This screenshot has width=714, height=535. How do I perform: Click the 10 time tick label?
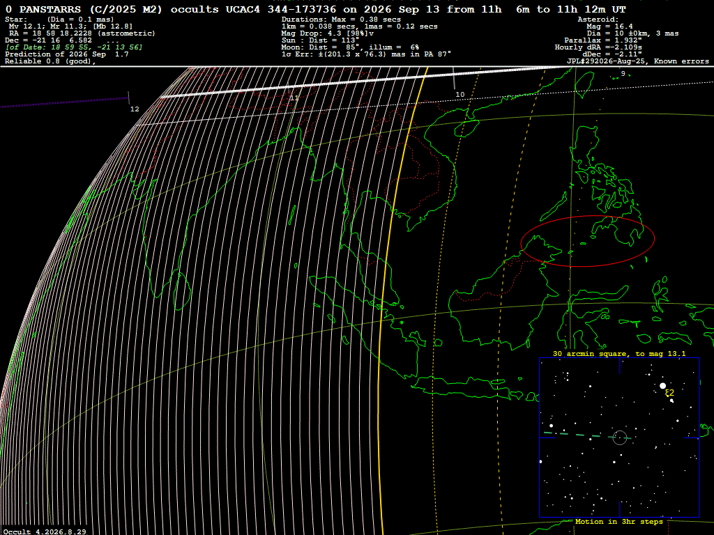460,95
